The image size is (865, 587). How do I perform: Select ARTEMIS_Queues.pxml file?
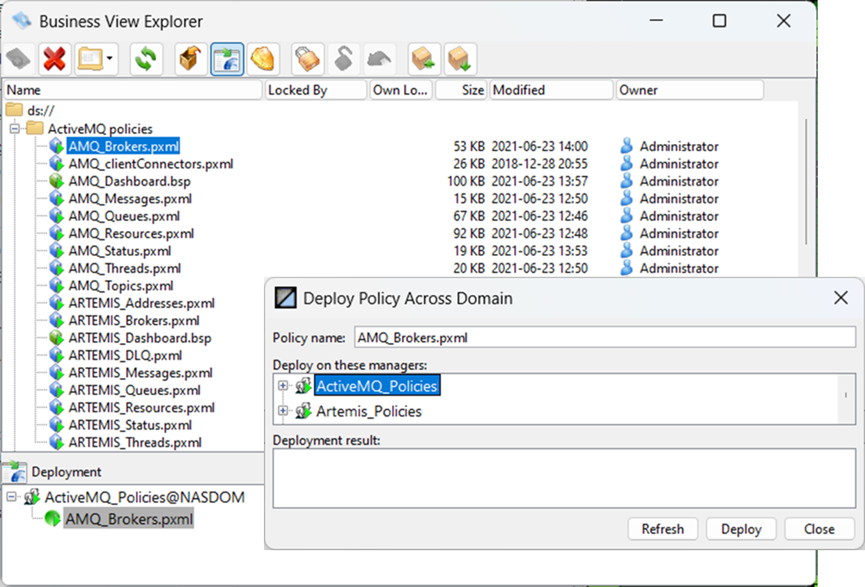134,390
